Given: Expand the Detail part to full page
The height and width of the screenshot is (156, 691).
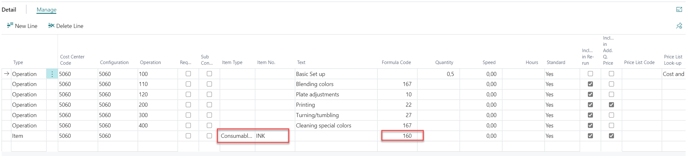Looking at the screenshot, I should tap(679, 10).
